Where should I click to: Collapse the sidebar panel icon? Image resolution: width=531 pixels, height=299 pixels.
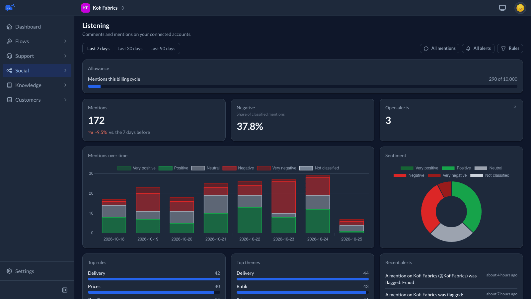point(65,290)
